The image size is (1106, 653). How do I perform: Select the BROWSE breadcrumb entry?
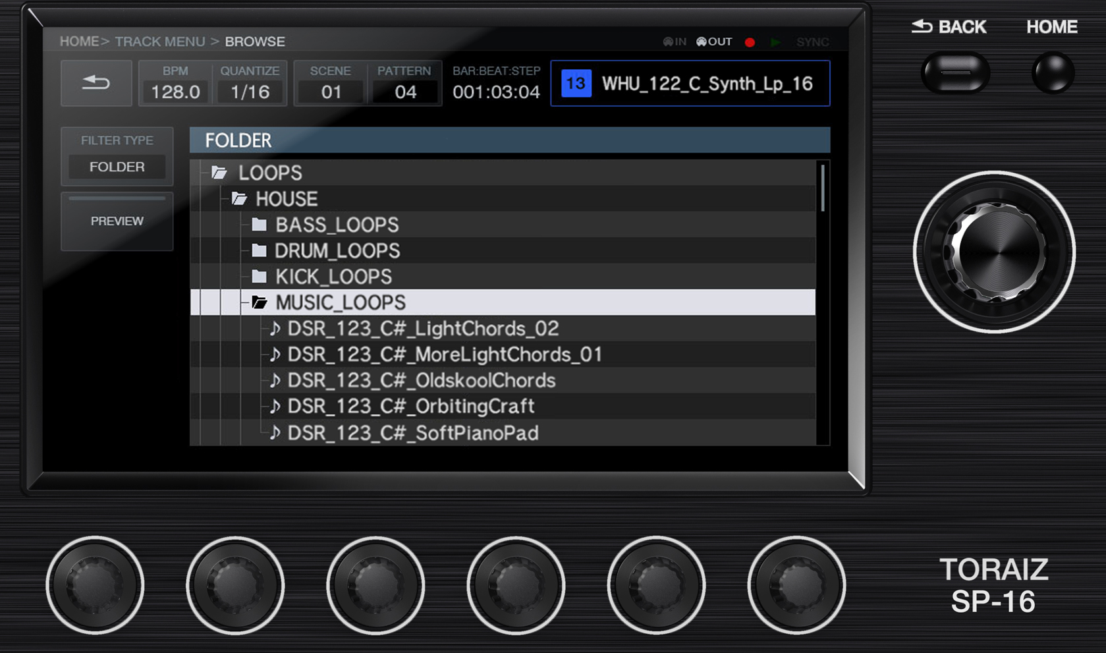[254, 41]
